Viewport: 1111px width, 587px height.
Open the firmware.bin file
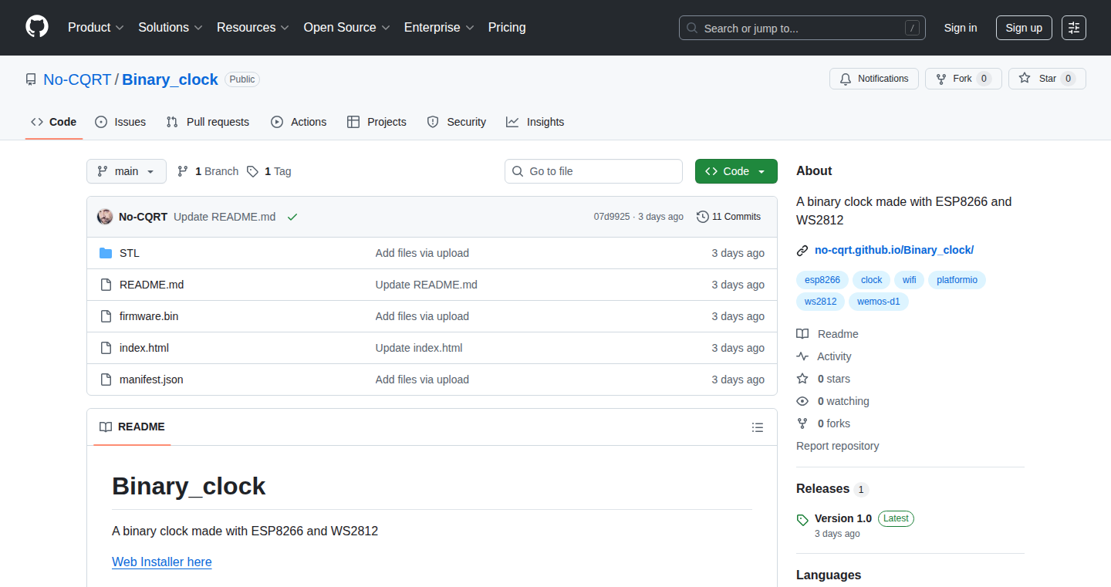(149, 316)
